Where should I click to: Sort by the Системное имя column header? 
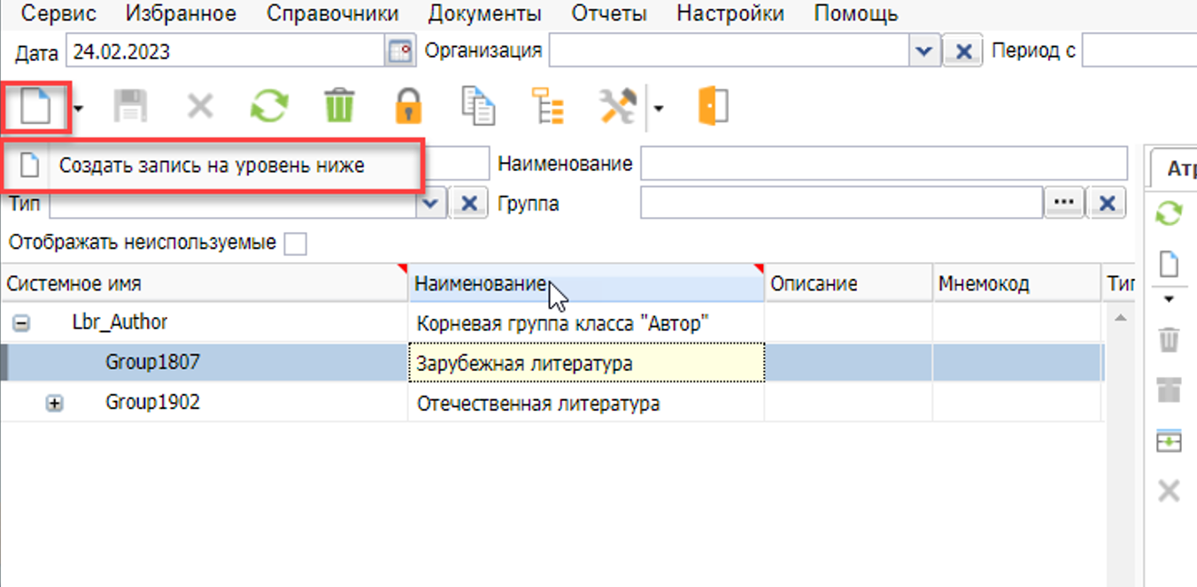pos(204,284)
